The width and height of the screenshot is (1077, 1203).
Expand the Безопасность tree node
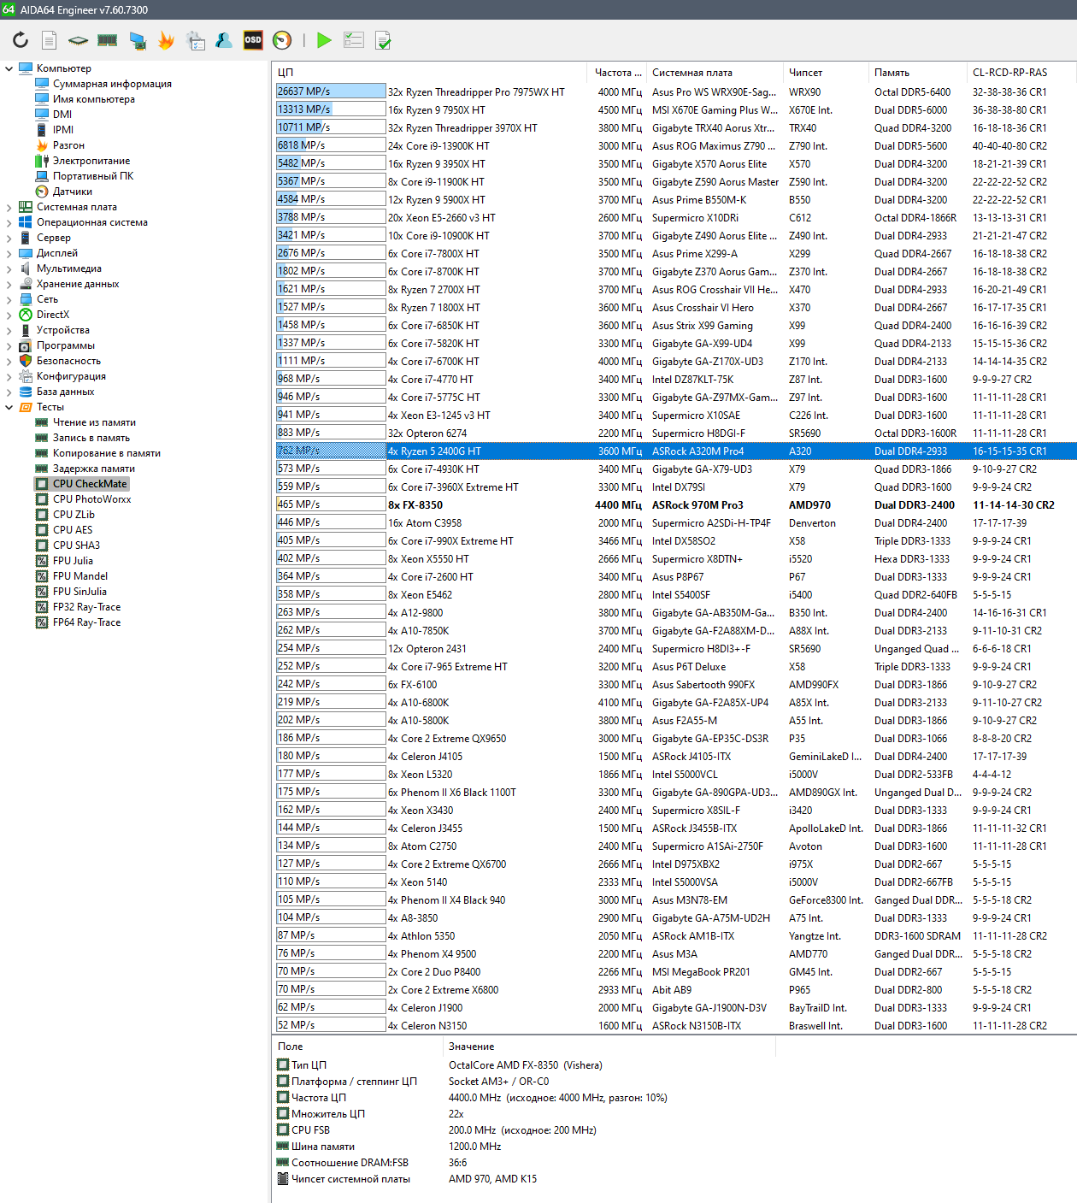(x=9, y=361)
